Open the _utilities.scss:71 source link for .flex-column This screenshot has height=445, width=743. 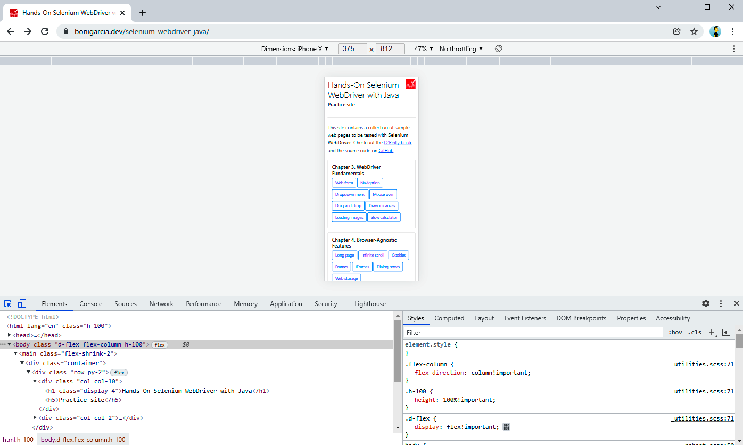[702, 365]
